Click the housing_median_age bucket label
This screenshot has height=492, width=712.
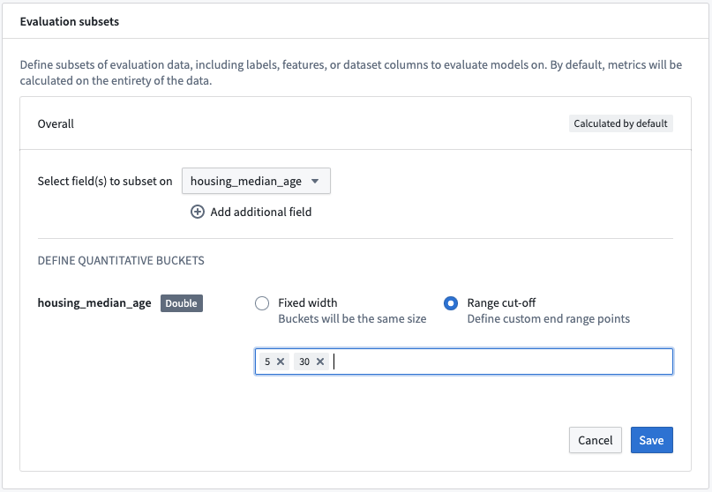point(94,303)
